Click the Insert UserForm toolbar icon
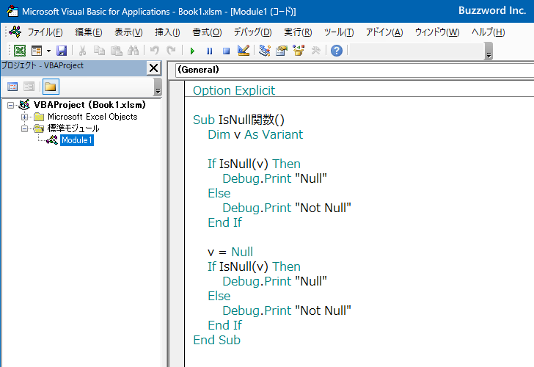The width and height of the screenshot is (534, 367). pyautogui.click(x=37, y=51)
